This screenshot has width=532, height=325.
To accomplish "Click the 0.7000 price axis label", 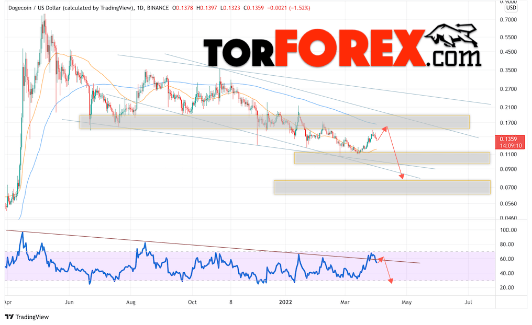I will pos(508,20).
